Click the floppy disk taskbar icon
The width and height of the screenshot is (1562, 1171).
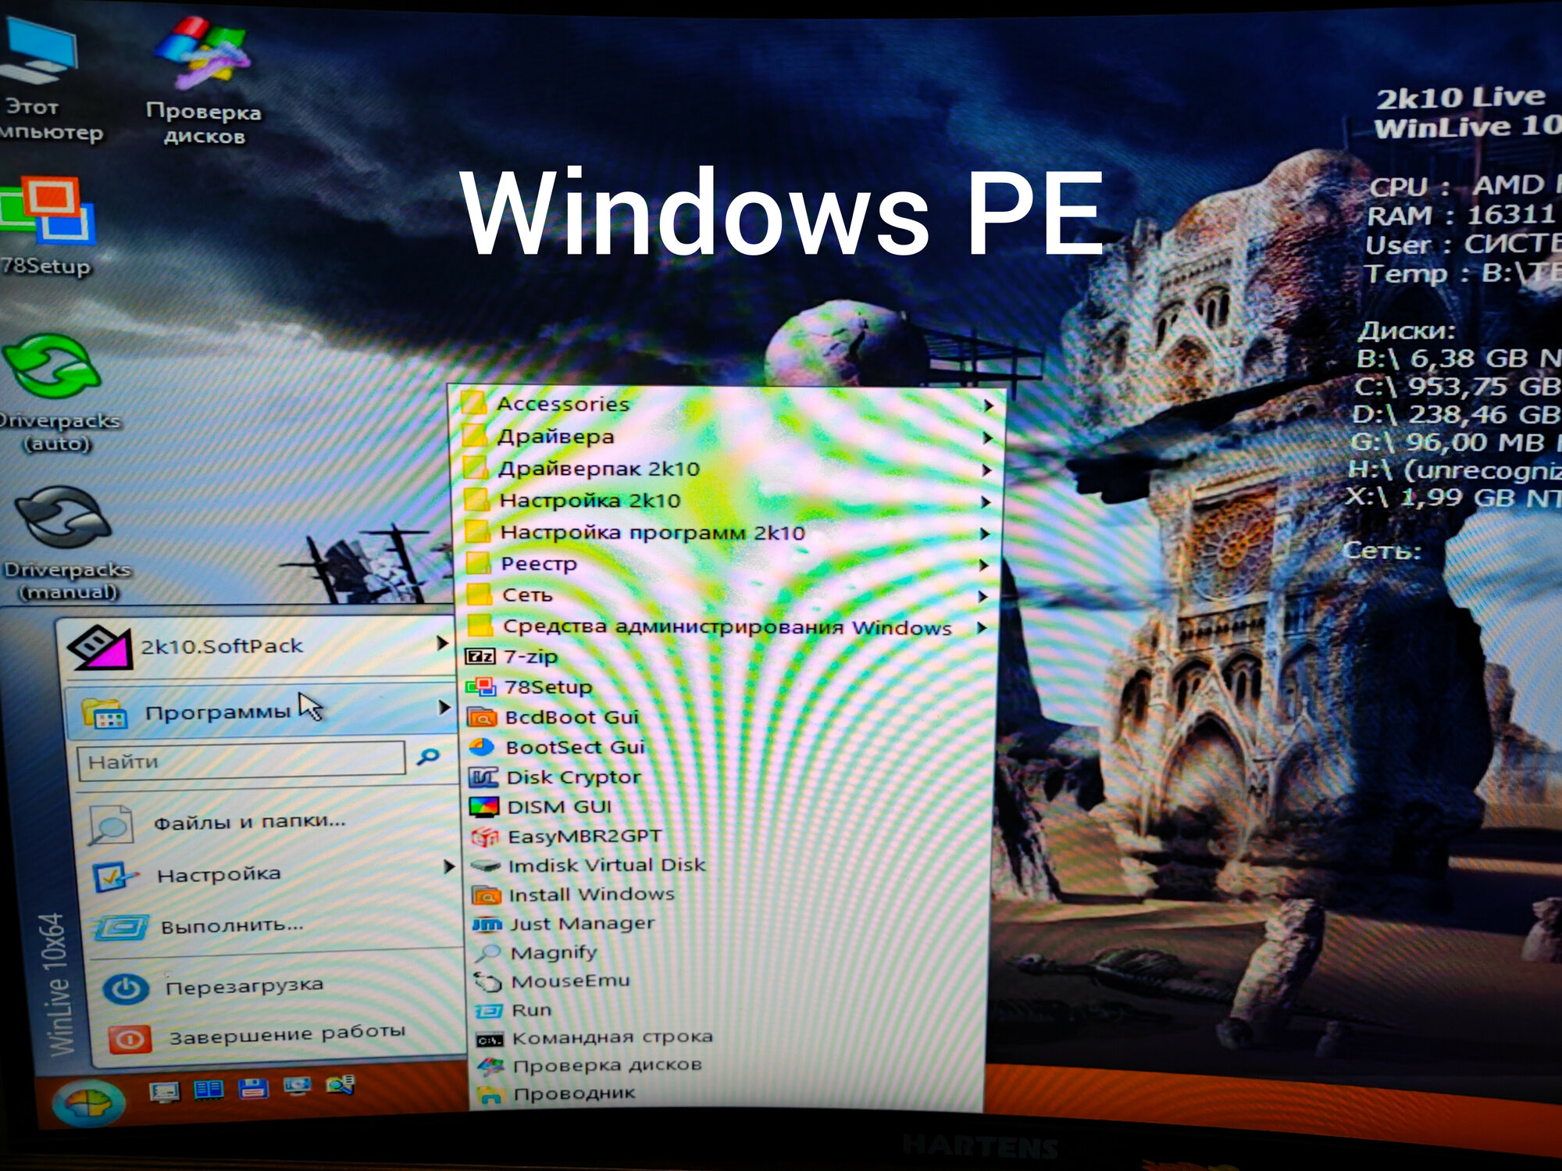tap(252, 1088)
